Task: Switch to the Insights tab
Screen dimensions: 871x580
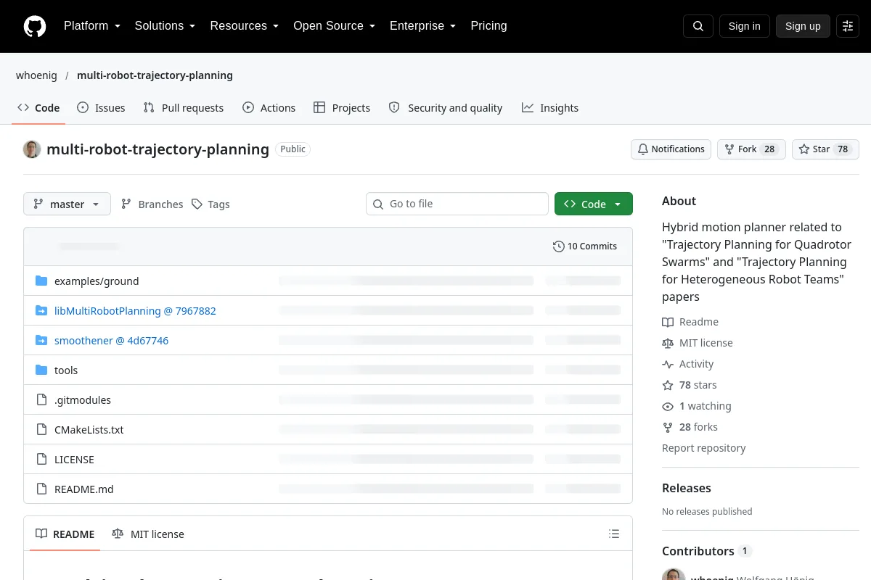Action: click(x=550, y=108)
